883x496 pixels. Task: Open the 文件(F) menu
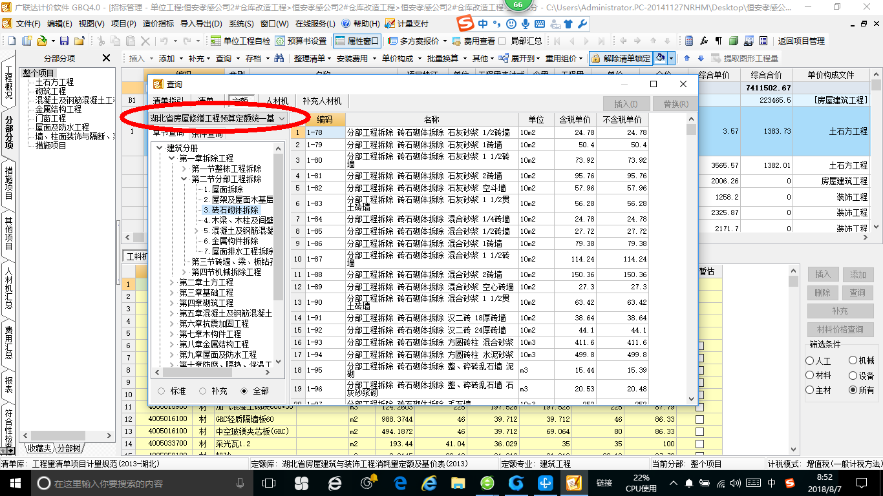28,23
